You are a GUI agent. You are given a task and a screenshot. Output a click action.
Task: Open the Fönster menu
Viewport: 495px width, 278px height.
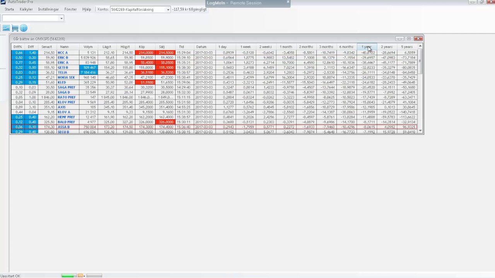click(70, 9)
